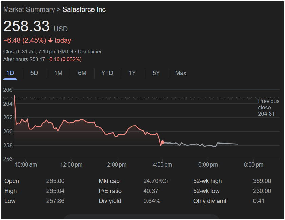Click the 258.33 current price figure
Image resolution: width=285 pixels, height=220 pixels.
26,26
